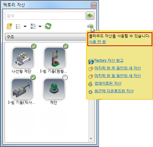This screenshot has width=153, height=147.
Task: Open 최근에 다운로드한 자산 link
Action: point(114,91)
